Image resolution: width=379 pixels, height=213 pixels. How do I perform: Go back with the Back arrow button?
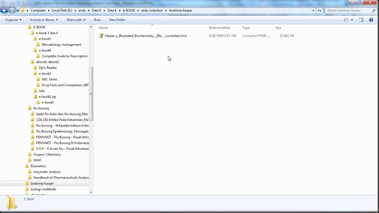click(x=4, y=10)
